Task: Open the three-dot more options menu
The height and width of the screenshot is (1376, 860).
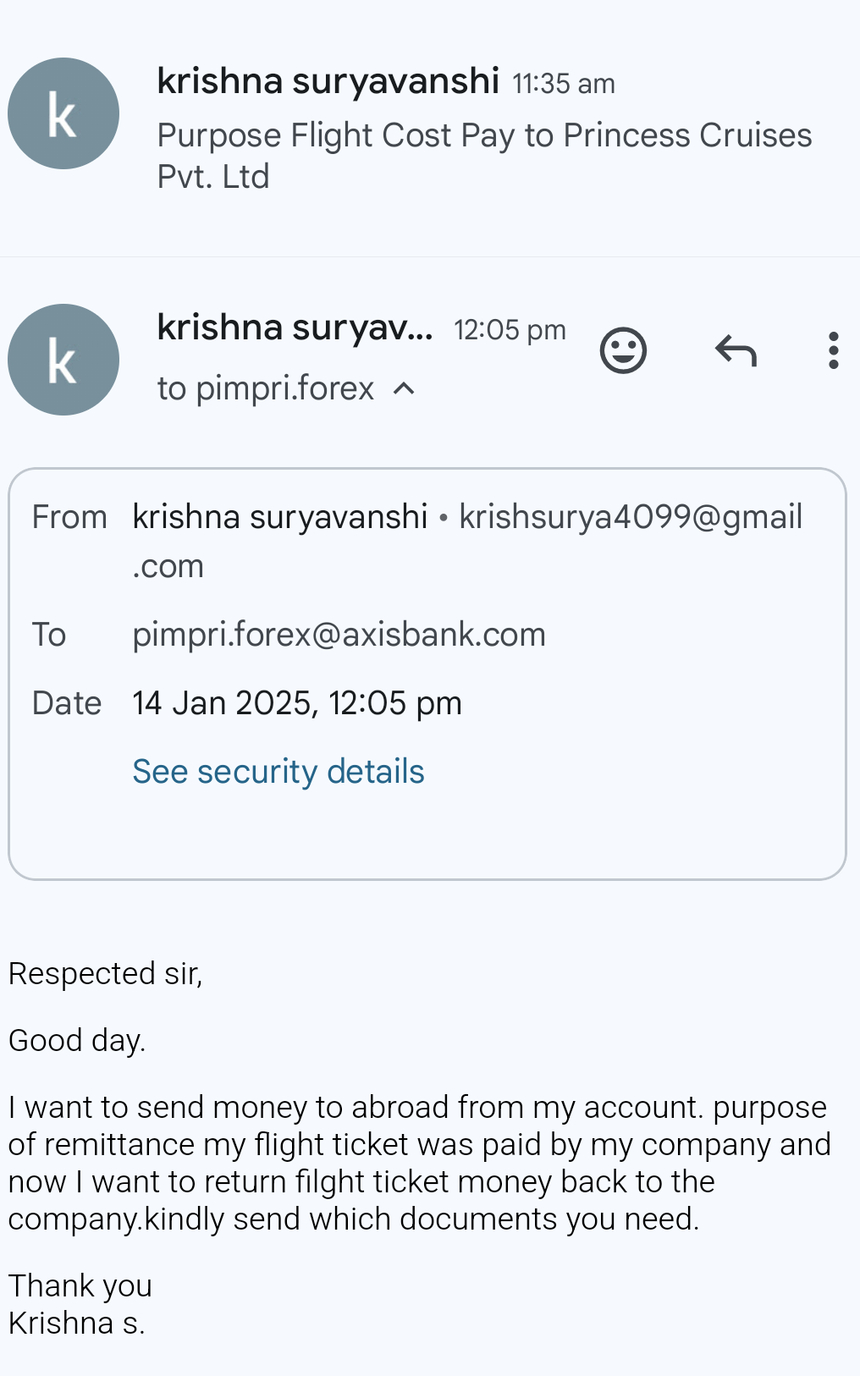Action: tap(833, 350)
